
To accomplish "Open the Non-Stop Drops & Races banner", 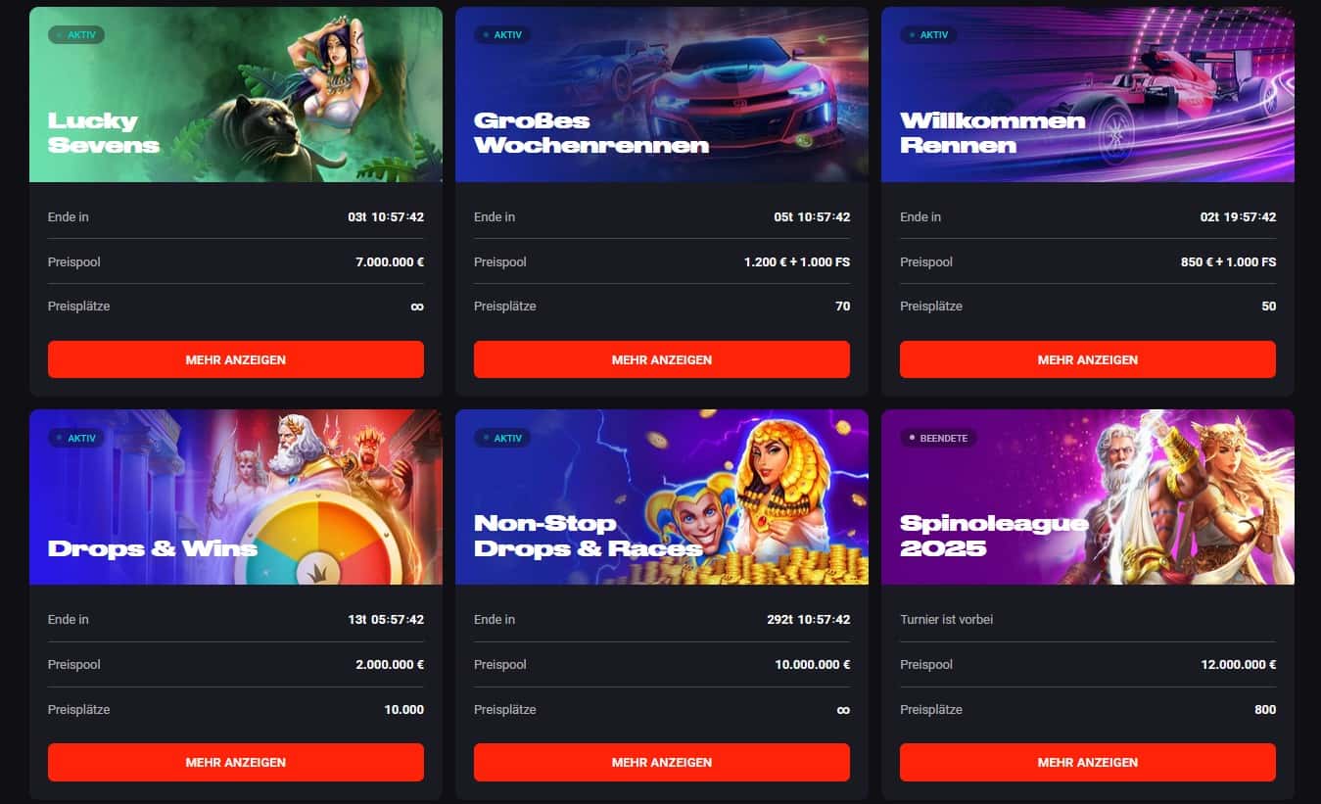I will tap(662, 497).
